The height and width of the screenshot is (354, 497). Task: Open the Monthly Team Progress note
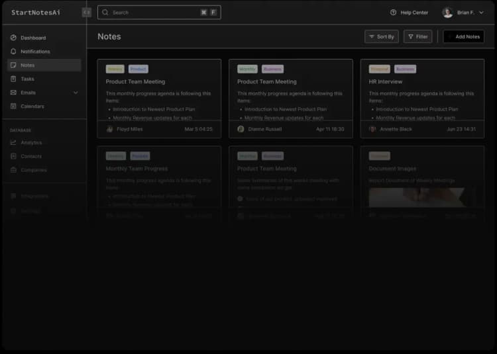[160, 183]
